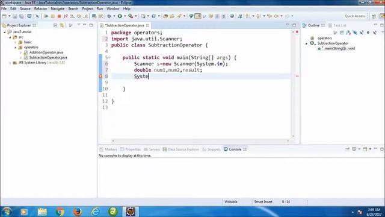Collapse SubtractionOperator in the Outline
This screenshot has height=217, width=385.
[306, 43]
